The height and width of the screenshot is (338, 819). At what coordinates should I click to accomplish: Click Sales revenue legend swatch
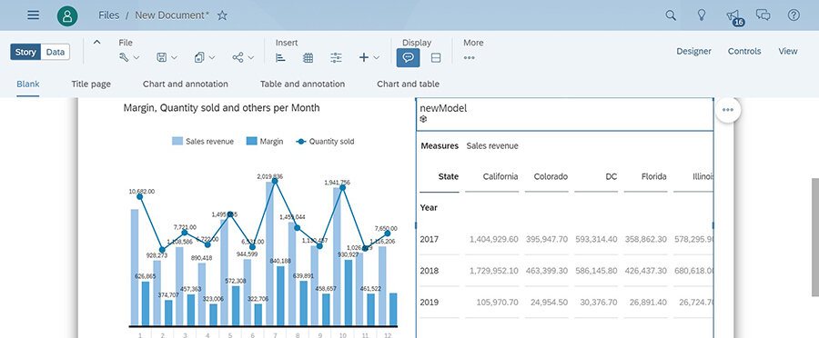pyautogui.click(x=177, y=142)
